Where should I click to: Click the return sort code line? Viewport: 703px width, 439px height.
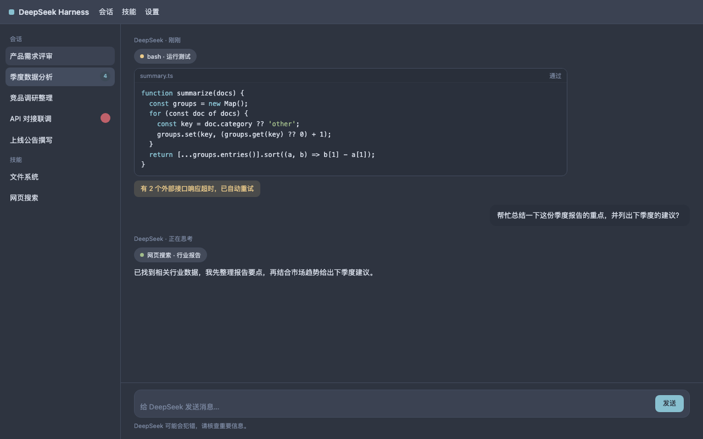[x=262, y=155]
